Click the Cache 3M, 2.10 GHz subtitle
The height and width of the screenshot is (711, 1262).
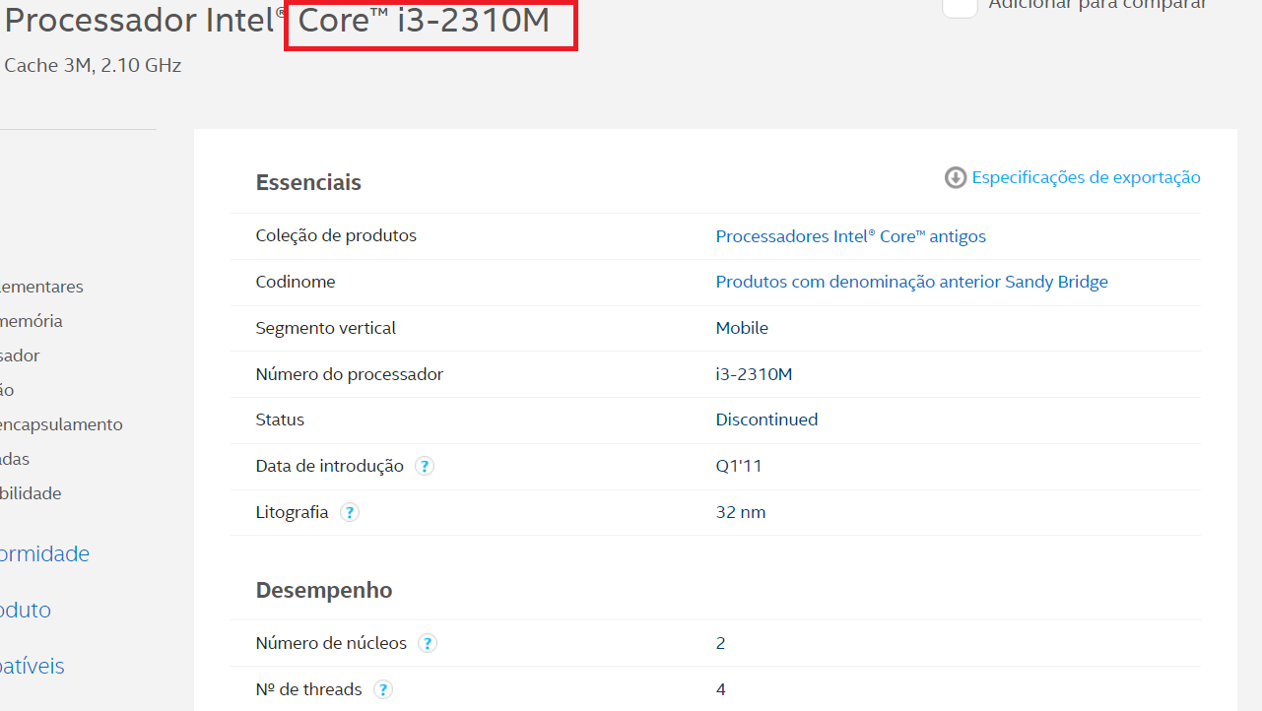pyautogui.click(x=94, y=66)
